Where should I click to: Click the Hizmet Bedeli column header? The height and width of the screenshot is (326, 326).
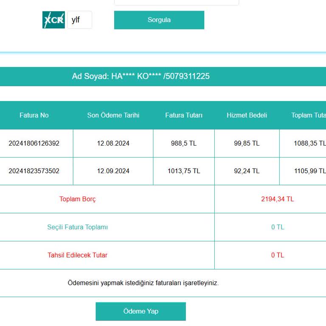247,115
